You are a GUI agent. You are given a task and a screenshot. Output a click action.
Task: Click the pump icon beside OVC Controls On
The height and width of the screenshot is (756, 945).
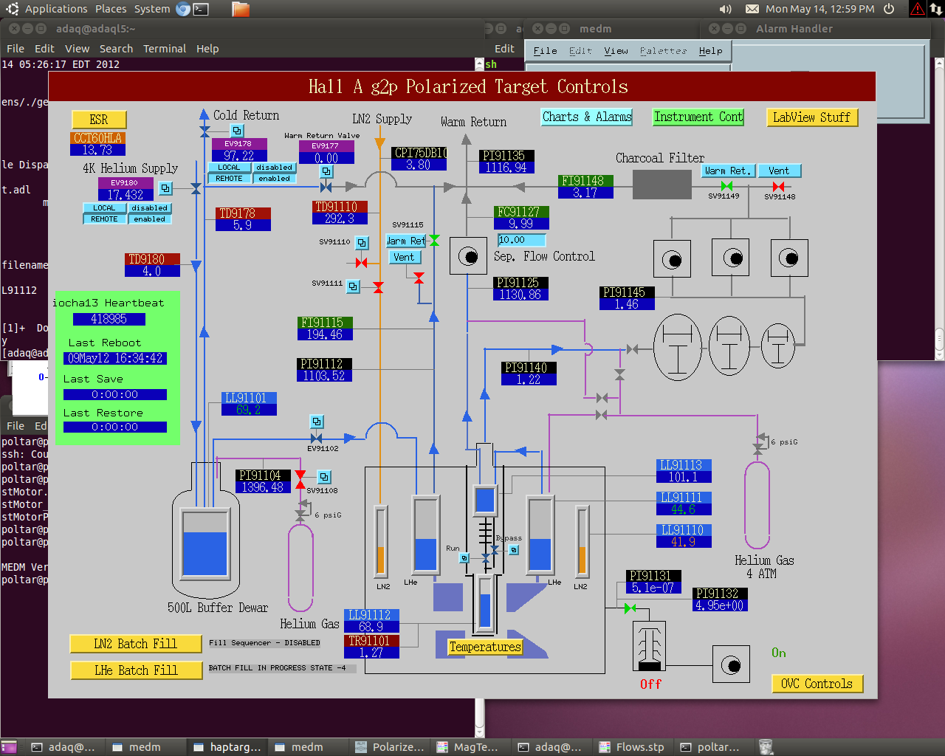pyautogui.click(x=731, y=664)
